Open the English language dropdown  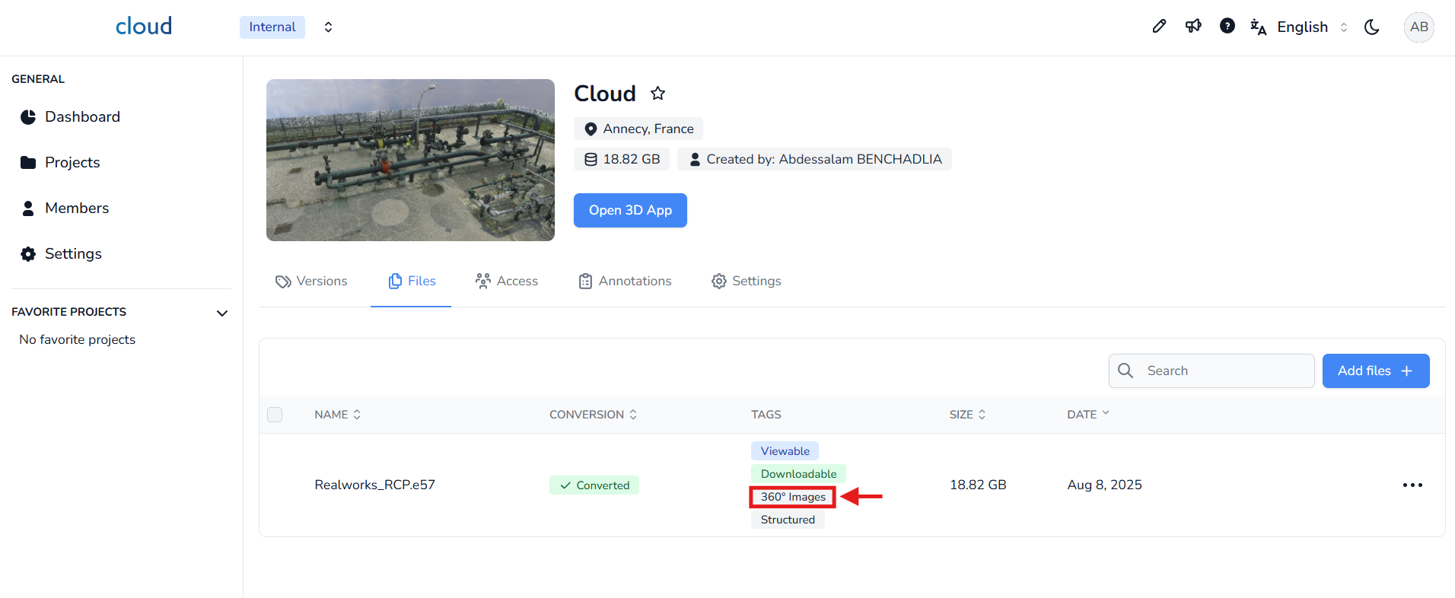(1302, 27)
